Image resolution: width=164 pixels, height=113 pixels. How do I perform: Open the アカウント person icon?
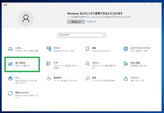point(87,64)
